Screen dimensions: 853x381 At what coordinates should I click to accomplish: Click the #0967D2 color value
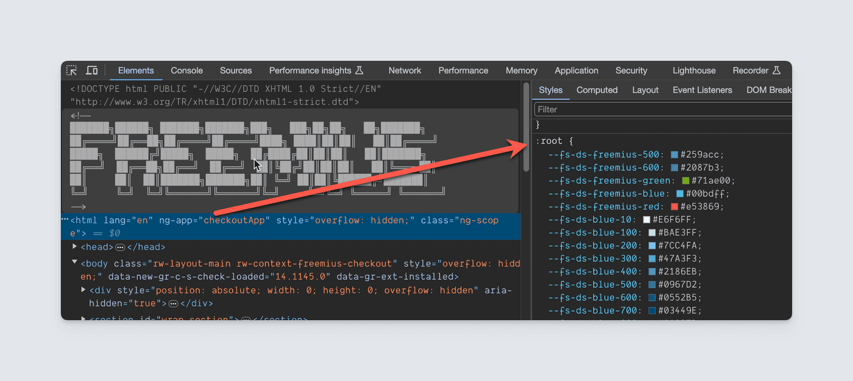(x=678, y=285)
